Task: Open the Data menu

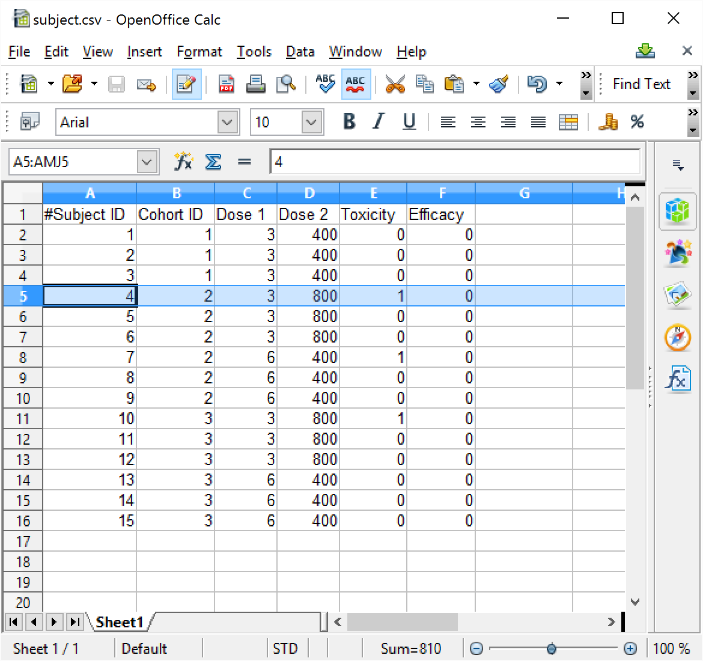Action: (300, 52)
